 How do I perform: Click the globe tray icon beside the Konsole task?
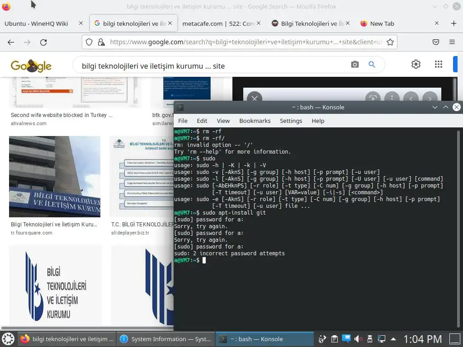[322, 339]
